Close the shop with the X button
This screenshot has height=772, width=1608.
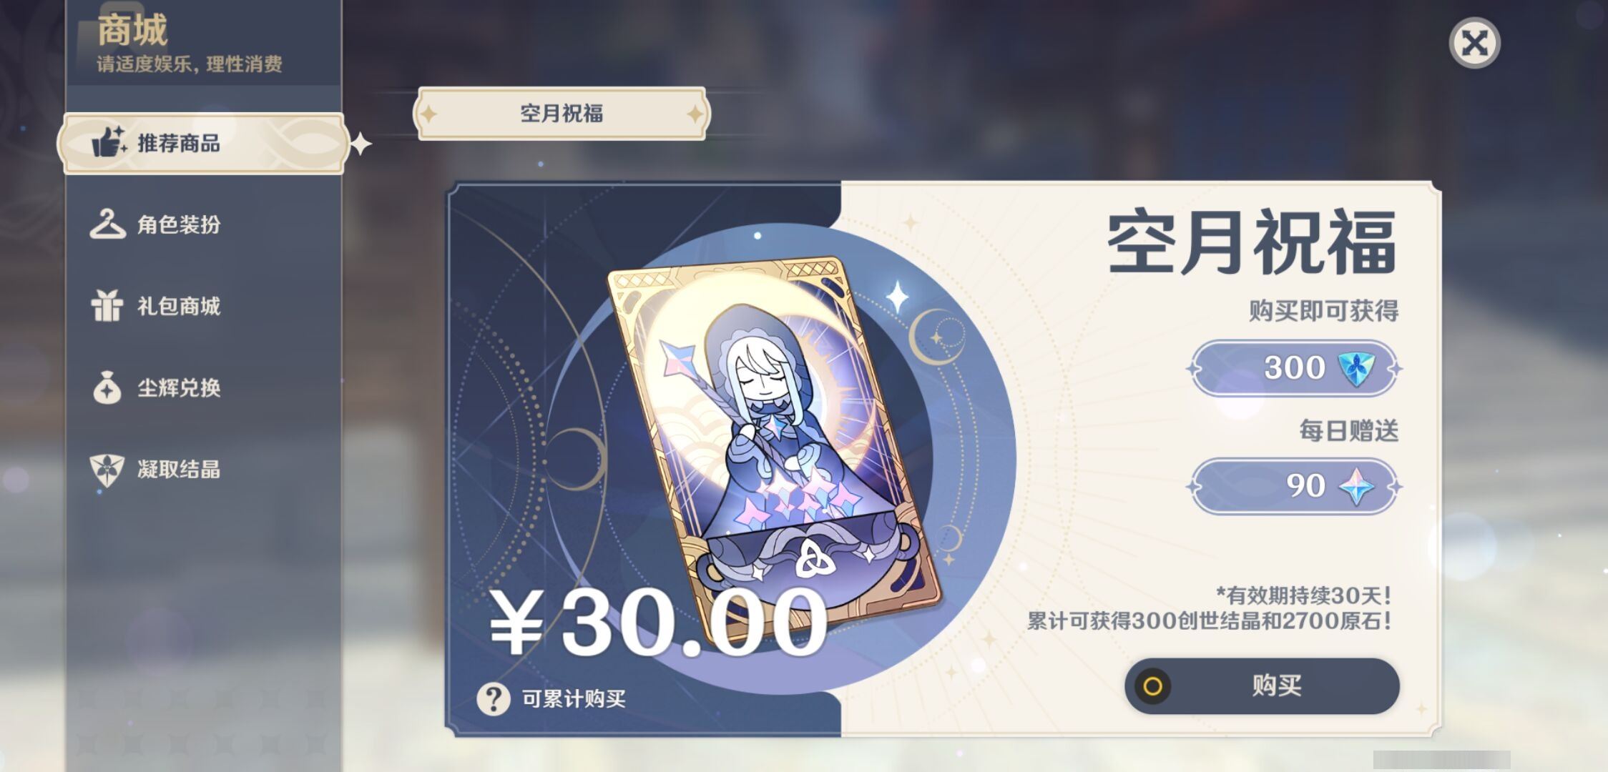[1474, 44]
